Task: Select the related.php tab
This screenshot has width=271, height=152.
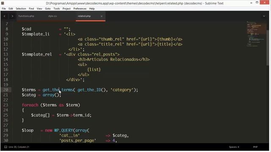Action: (84, 16)
